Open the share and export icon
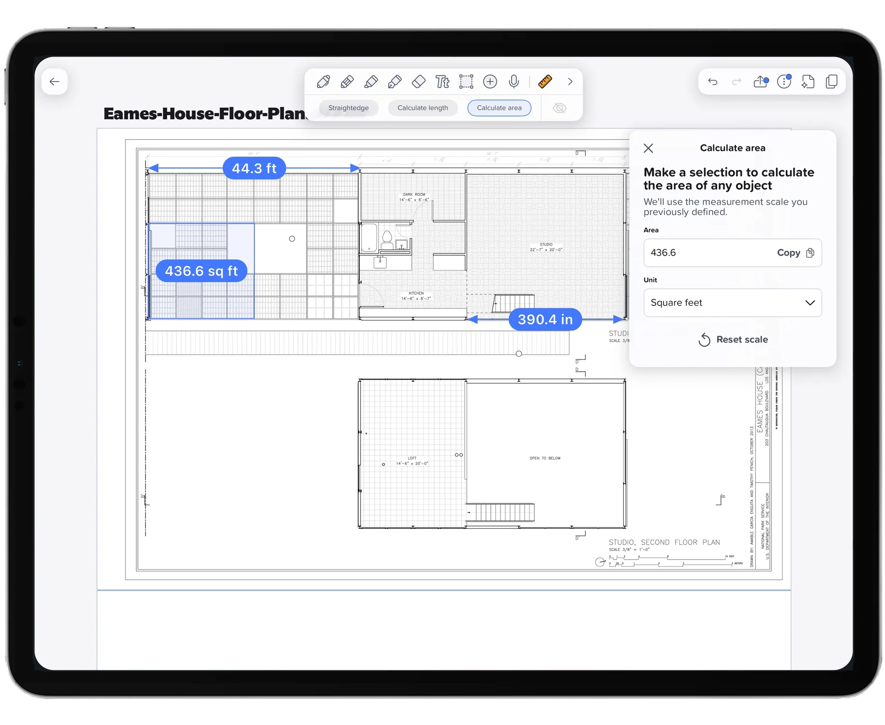Screen dimensions: 885x725 (760, 82)
